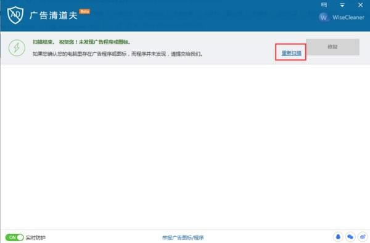370x243 pixels.
Task: Click the lightning bolt scan icon
Action: (x=17, y=48)
